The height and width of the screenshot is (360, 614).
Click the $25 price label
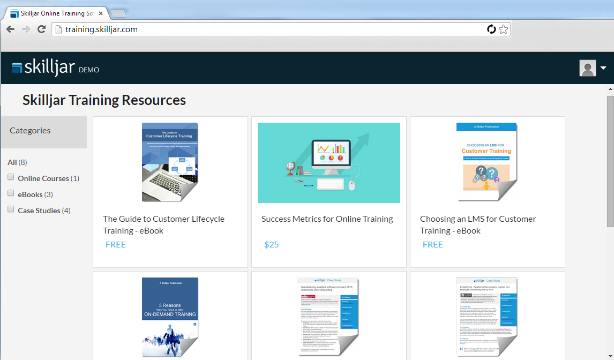(x=271, y=244)
